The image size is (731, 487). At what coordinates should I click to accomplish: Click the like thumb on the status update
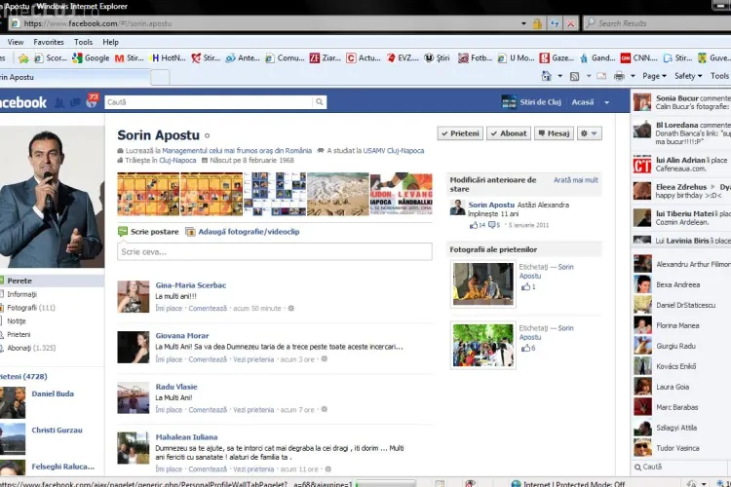click(x=474, y=225)
